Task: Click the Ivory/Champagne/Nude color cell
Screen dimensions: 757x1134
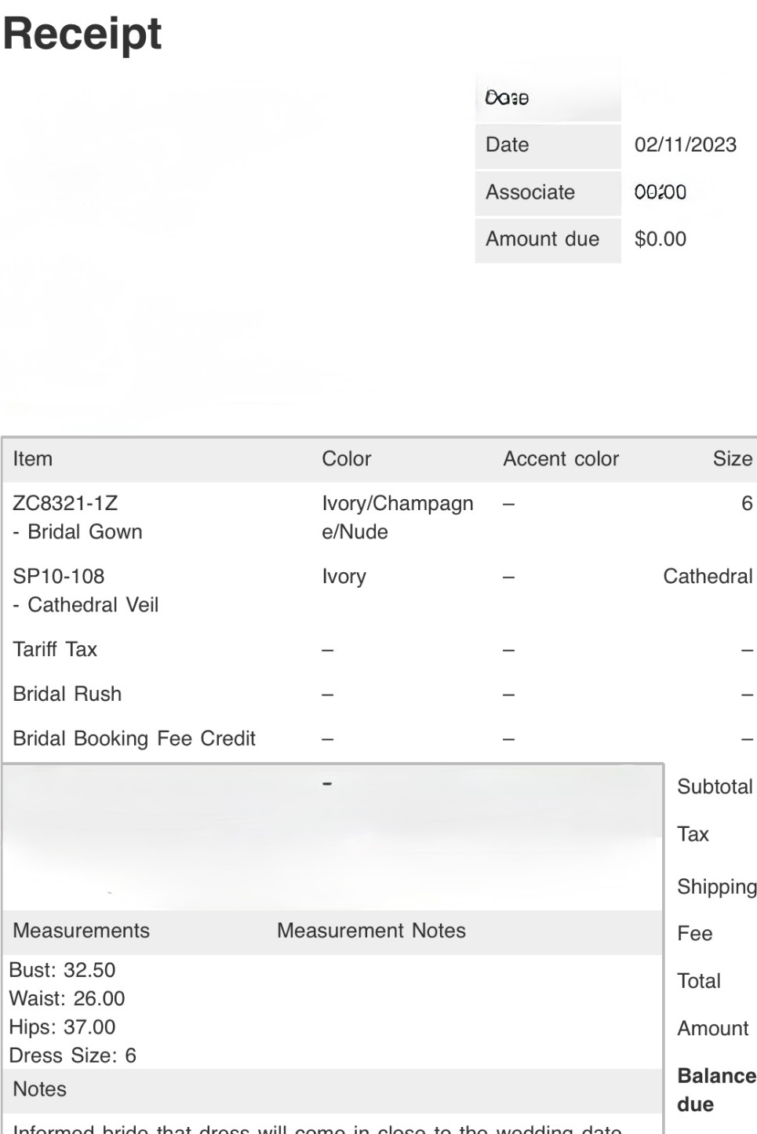Action: click(x=398, y=518)
